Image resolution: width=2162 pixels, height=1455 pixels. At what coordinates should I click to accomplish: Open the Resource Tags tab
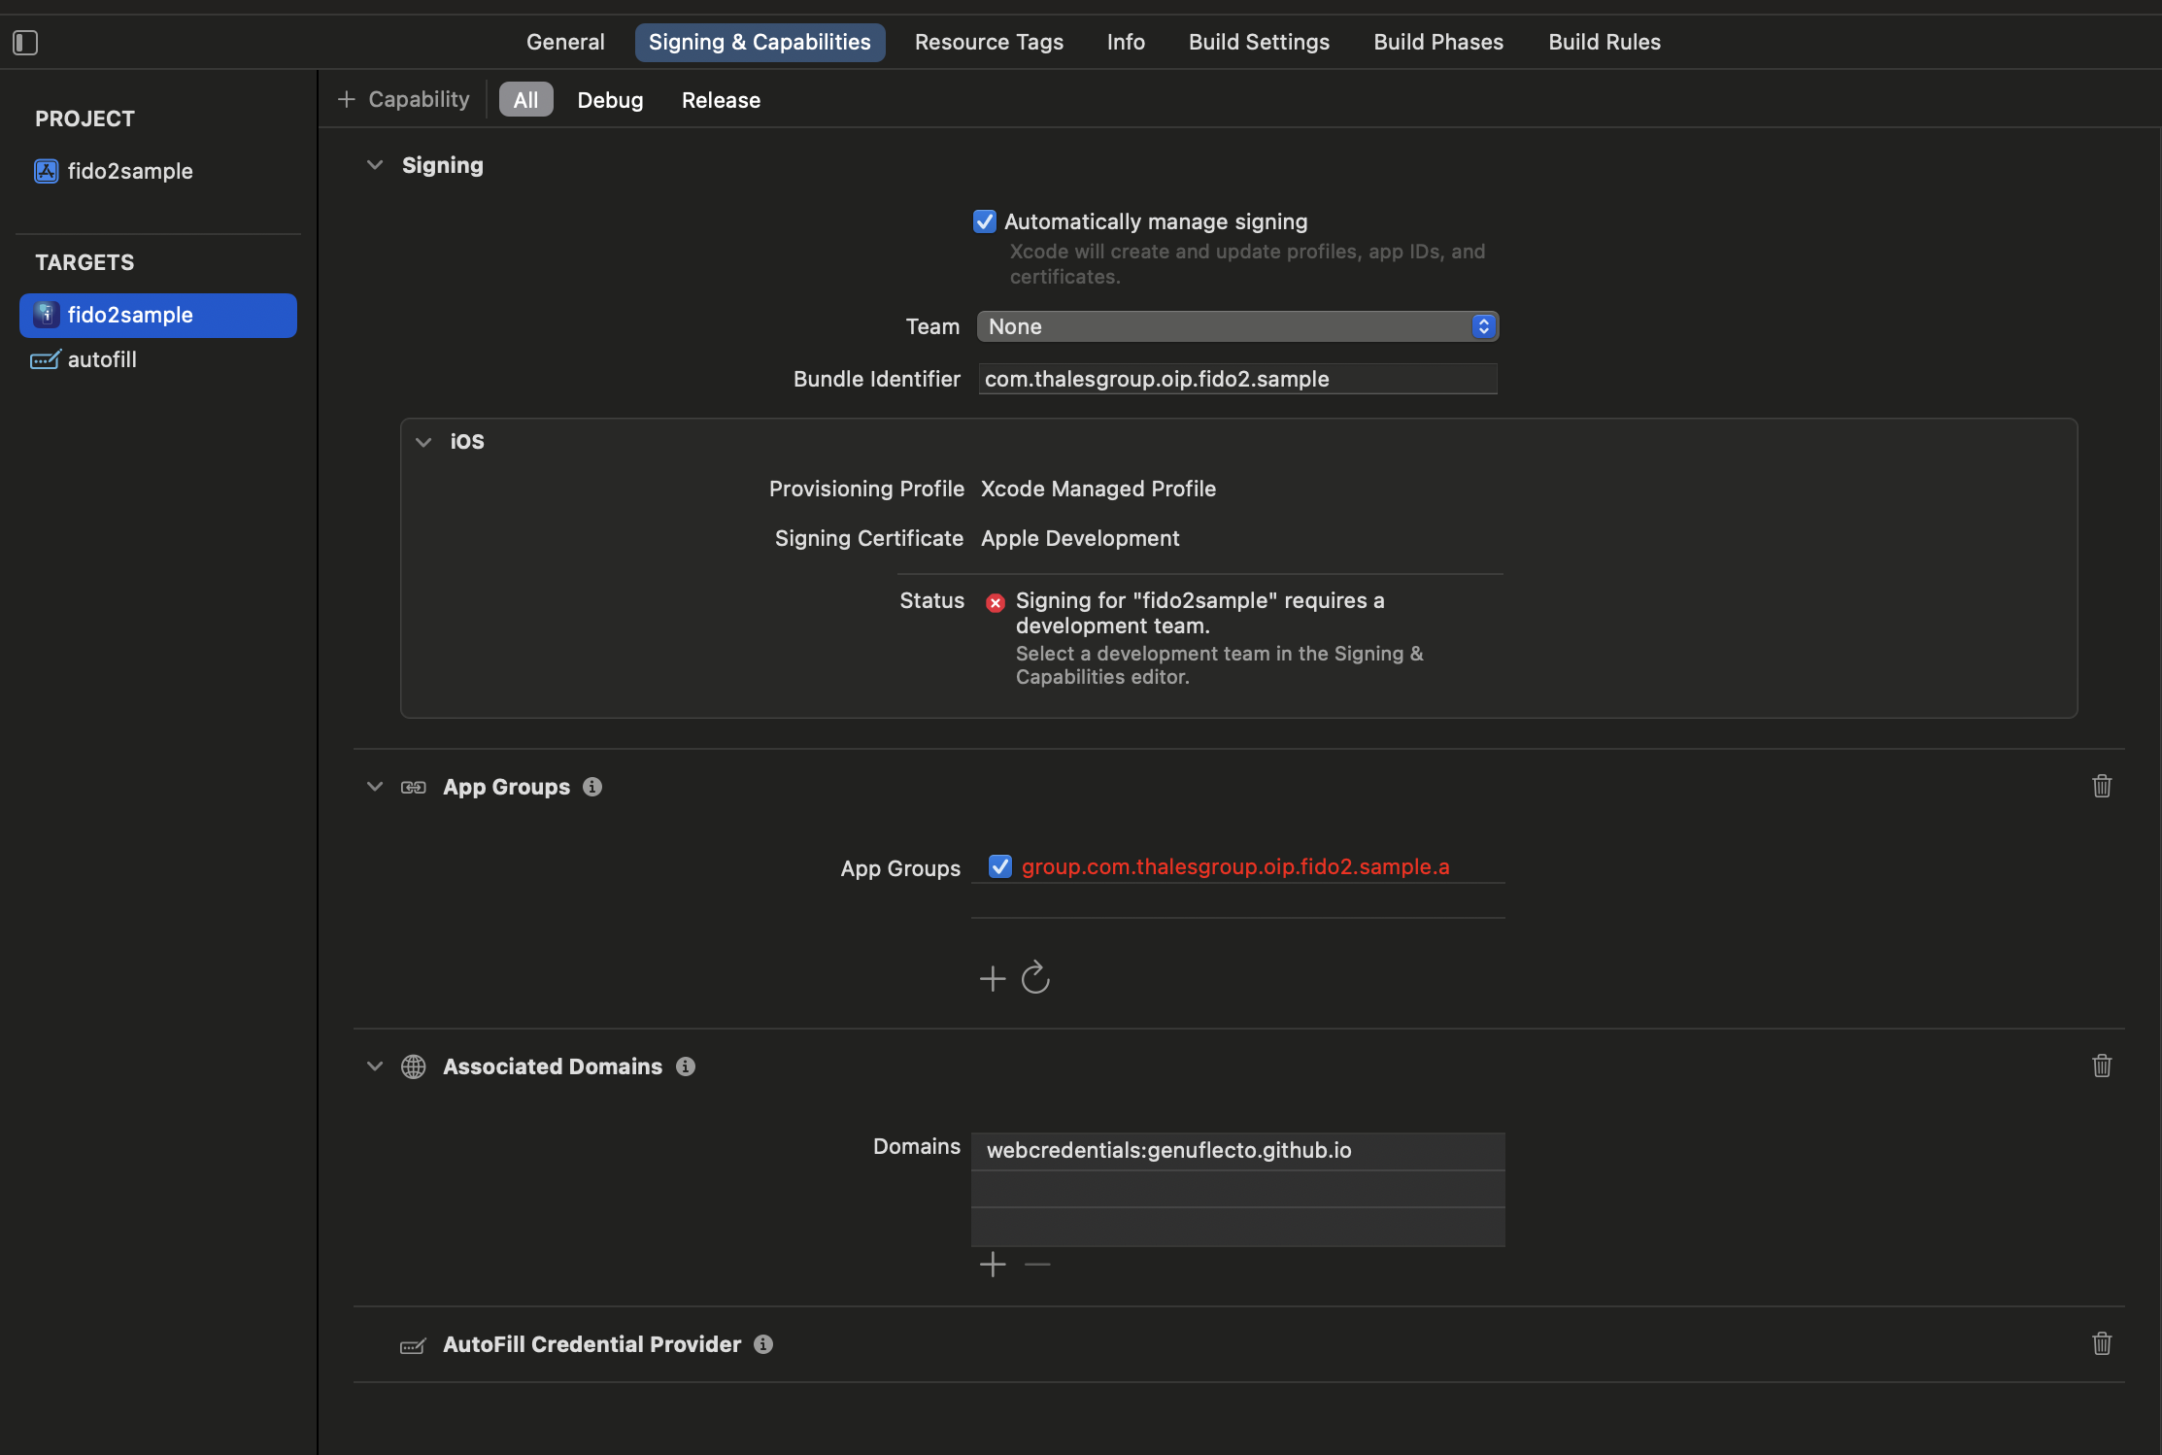[x=989, y=42]
